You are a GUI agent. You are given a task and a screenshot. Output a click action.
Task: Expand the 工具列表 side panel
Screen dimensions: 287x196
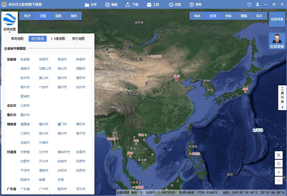click(x=282, y=98)
